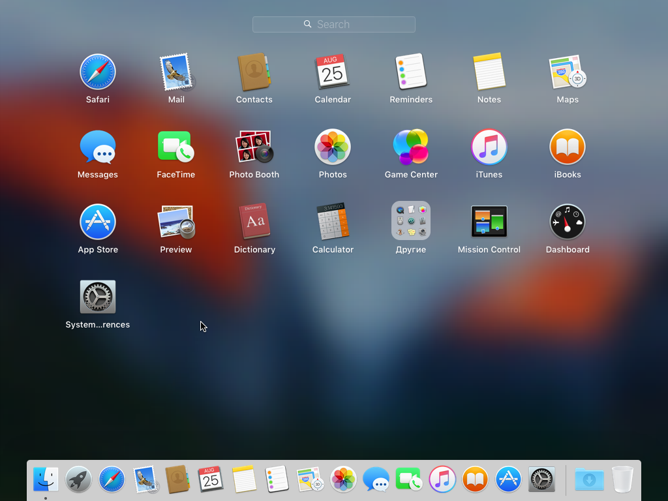Open the Другие apps folder
Image resolution: width=668 pixels, height=501 pixels.
tap(411, 220)
